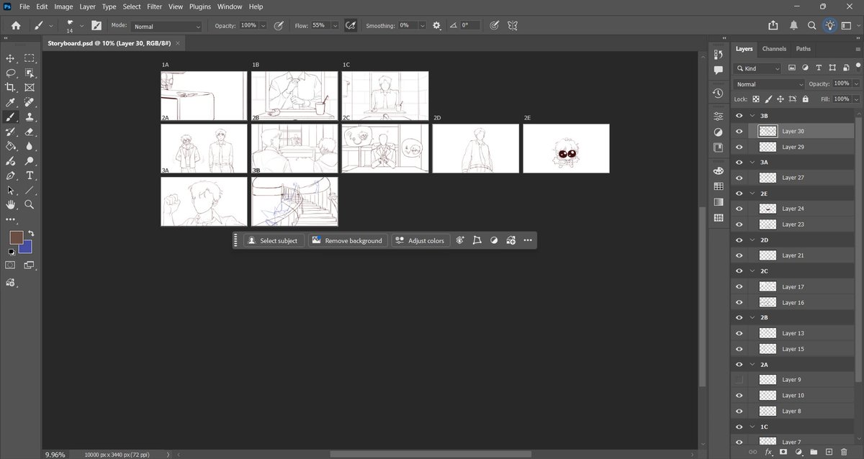Choose the Hand tool
Image resolution: width=864 pixels, height=459 pixels.
pos(11,204)
